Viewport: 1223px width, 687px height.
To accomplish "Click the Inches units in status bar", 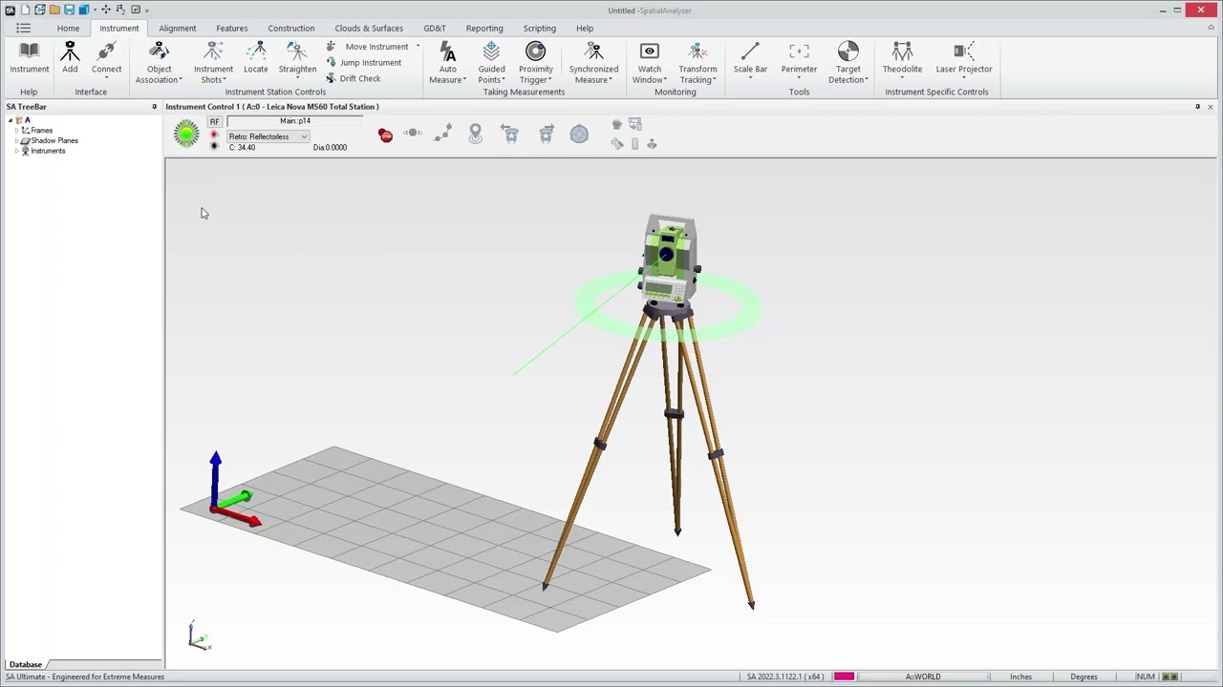I will (1020, 677).
